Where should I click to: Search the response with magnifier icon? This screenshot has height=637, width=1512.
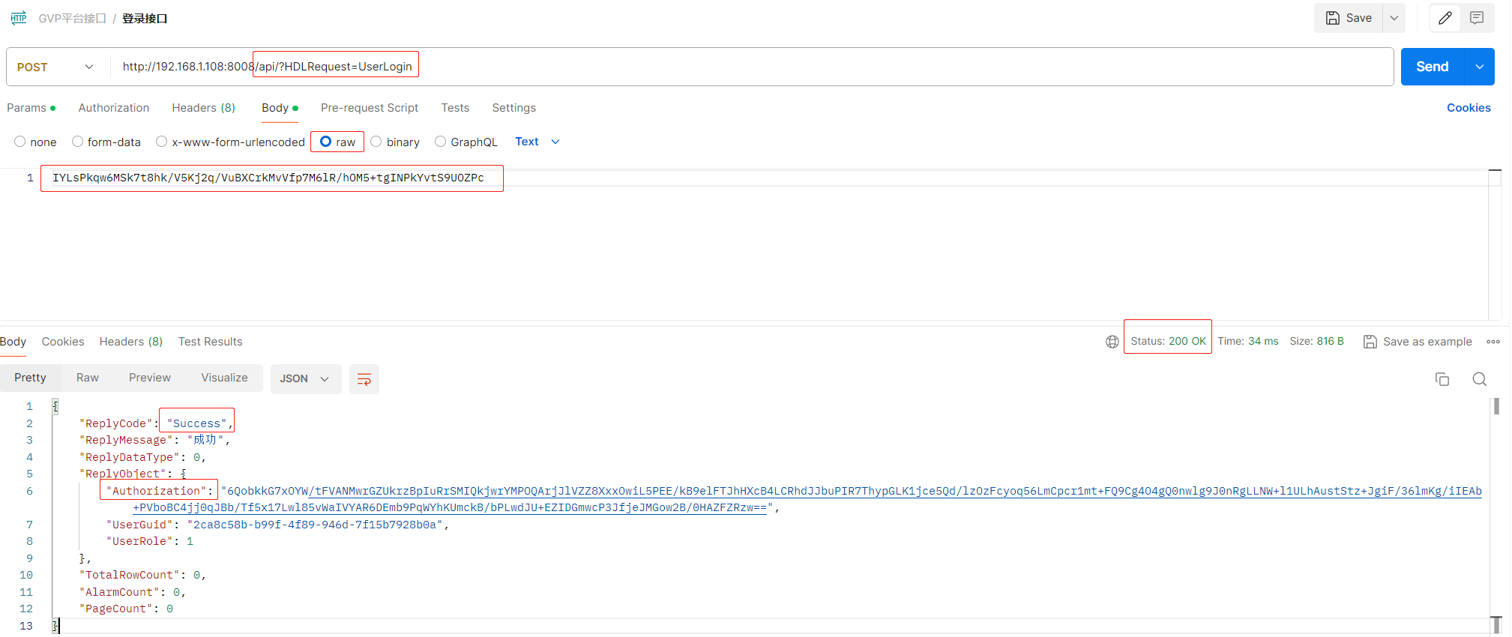(x=1478, y=379)
